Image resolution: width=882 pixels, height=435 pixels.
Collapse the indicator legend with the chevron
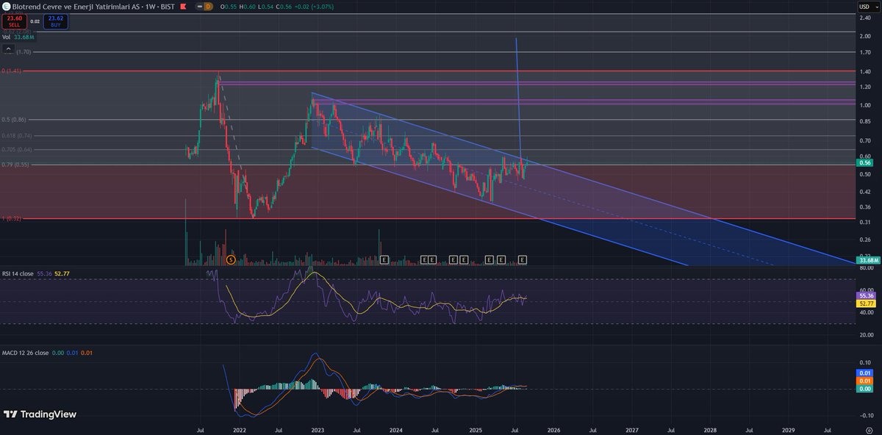(9, 49)
